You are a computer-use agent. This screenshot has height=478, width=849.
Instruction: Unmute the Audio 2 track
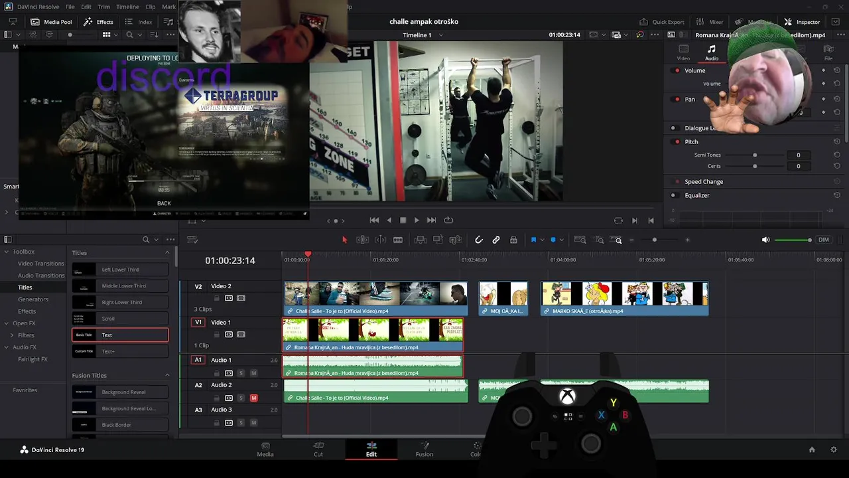253,398
